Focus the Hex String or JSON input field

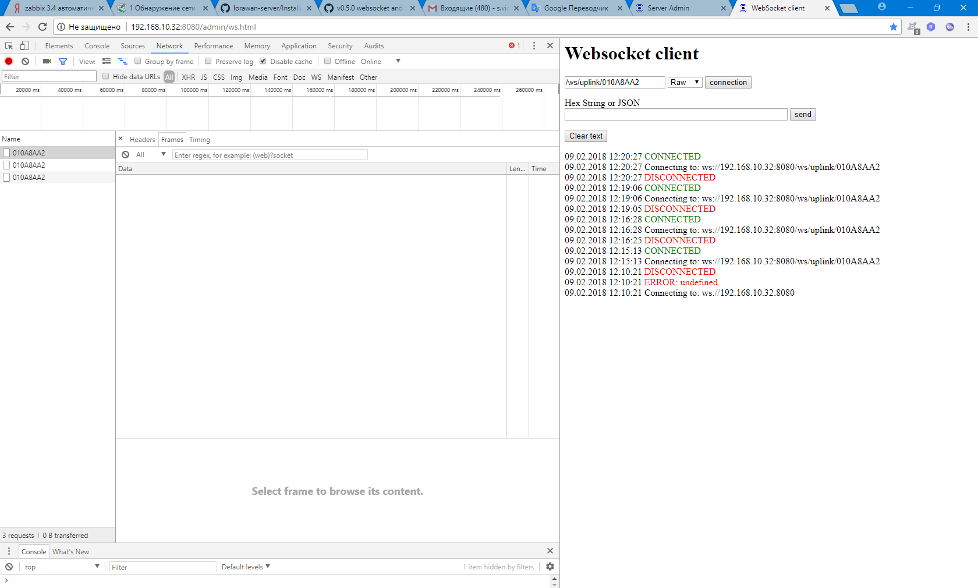click(x=675, y=114)
